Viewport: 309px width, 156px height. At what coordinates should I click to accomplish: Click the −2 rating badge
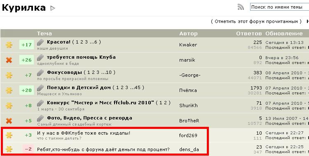pyautogui.click(x=28, y=149)
